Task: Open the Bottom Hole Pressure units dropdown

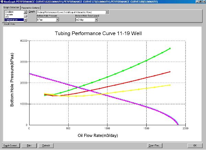Action: (57, 20)
